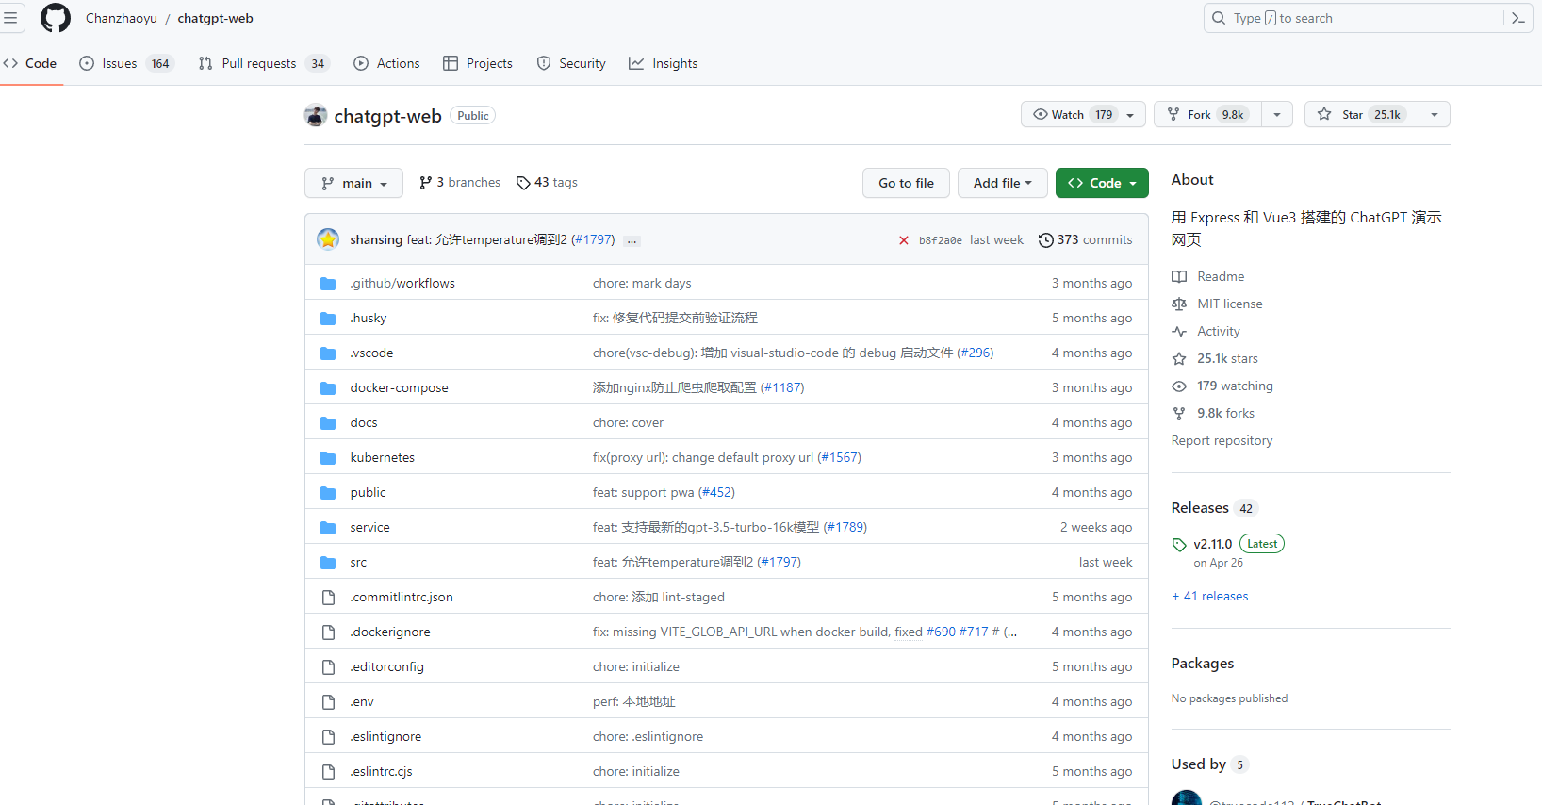Open pull request #1797 in latest commit header

pos(593,240)
